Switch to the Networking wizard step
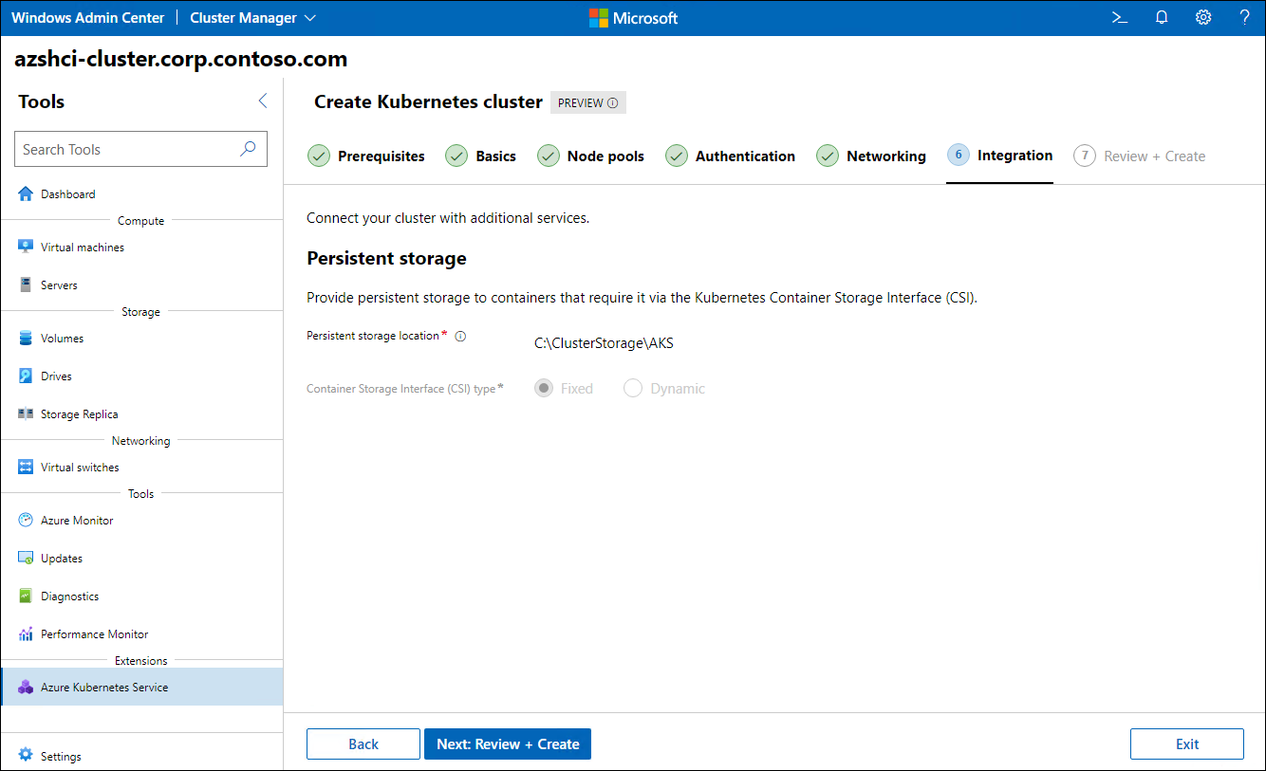This screenshot has height=771, width=1266. 884,156
